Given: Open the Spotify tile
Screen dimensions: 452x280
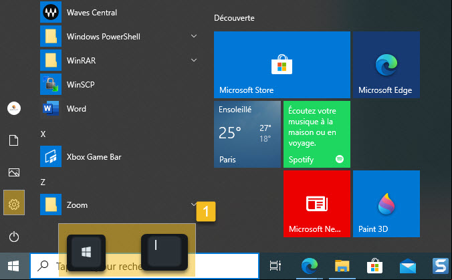Looking at the screenshot, I should (x=317, y=134).
